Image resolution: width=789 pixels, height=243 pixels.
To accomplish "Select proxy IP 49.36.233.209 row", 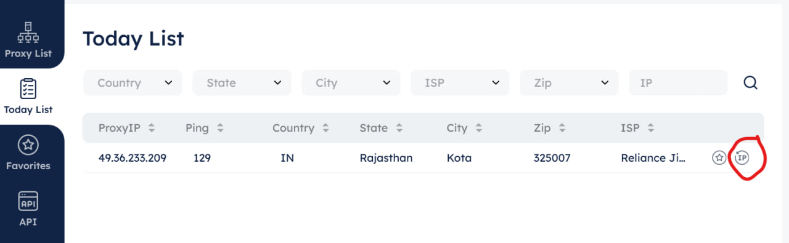I will (423, 158).
